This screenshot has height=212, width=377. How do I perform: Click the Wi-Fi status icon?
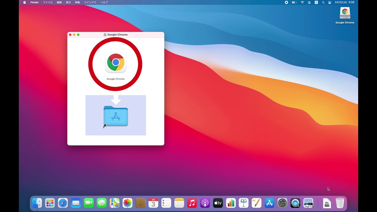pyautogui.click(x=302, y=2)
